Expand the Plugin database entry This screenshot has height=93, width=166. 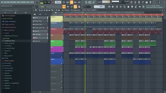(10, 21)
